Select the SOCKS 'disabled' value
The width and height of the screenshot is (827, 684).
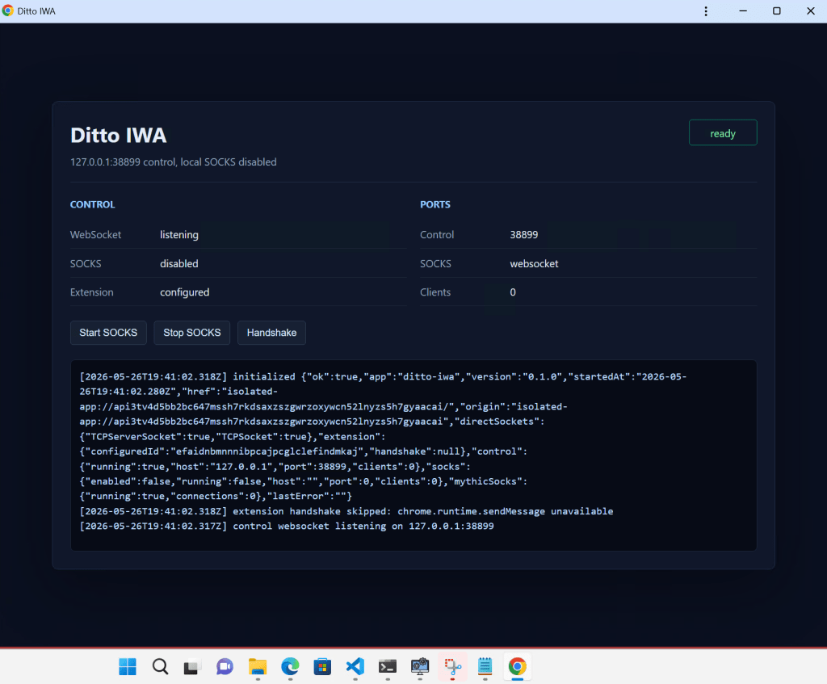coord(179,264)
